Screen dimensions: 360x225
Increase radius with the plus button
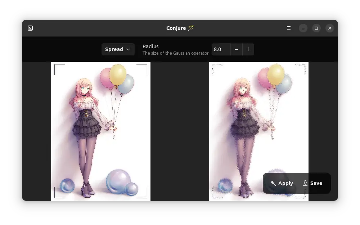(x=248, y=49)
